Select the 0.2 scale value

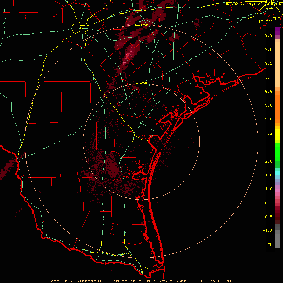(x=269, y=203)
